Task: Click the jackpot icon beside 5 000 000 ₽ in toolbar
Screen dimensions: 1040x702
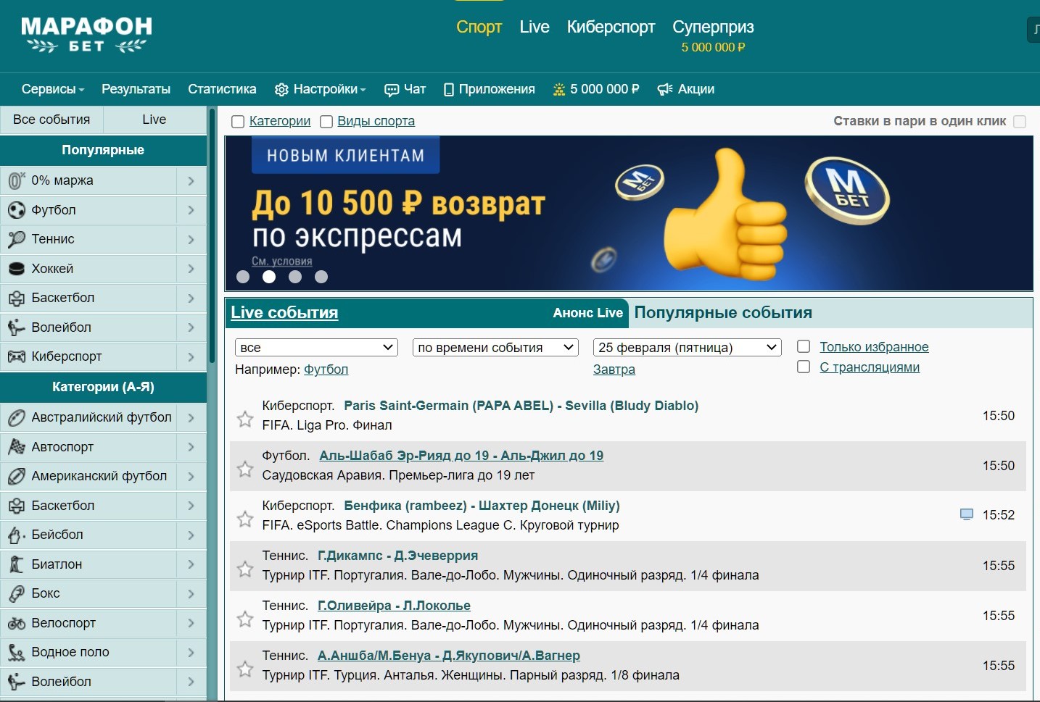Action: point(559,90)
